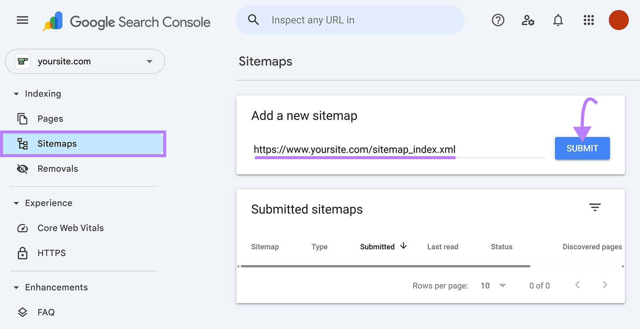Select Sitemaps in the sidebar

click(x=57, y=144)
